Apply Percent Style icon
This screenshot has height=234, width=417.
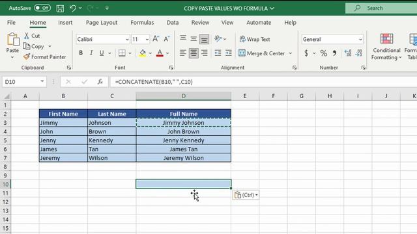(x=324, y=53)
